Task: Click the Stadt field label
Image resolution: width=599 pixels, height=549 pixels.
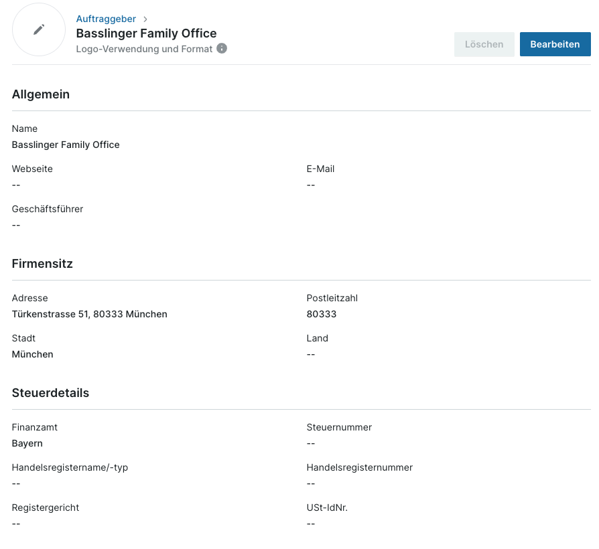Action: 23,338
